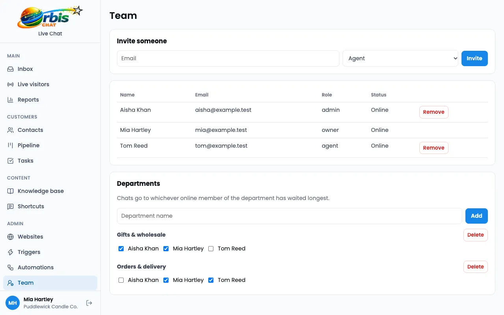Click the agent role cell

(x=330, y=146)
